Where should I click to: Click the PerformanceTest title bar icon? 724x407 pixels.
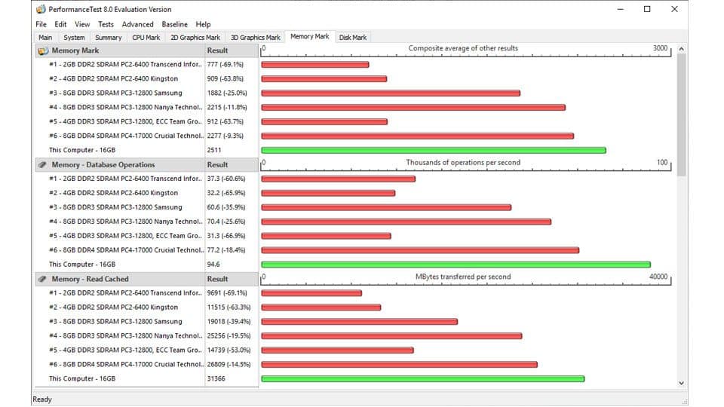click(x=40, y=10)
